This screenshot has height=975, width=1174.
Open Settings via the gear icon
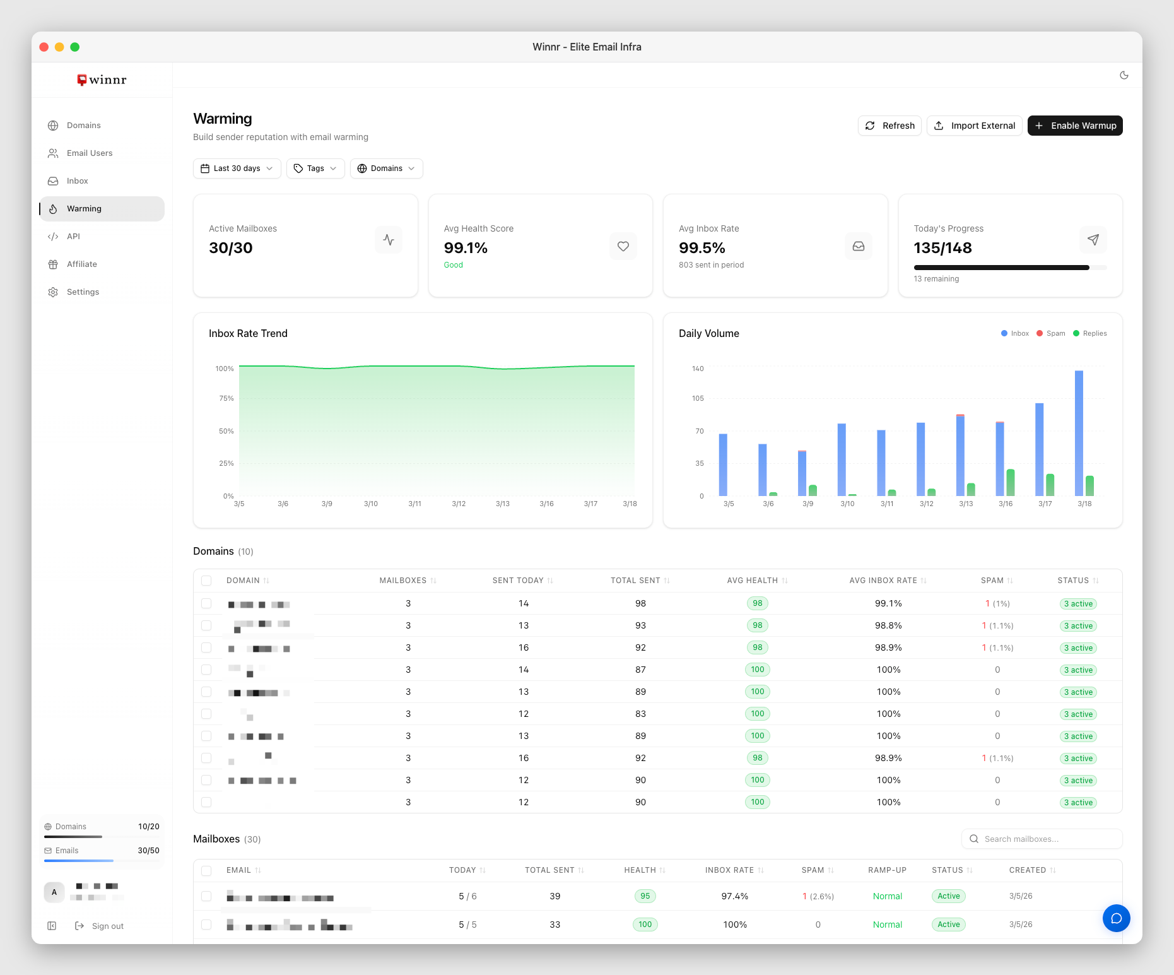tap(54, 292)
